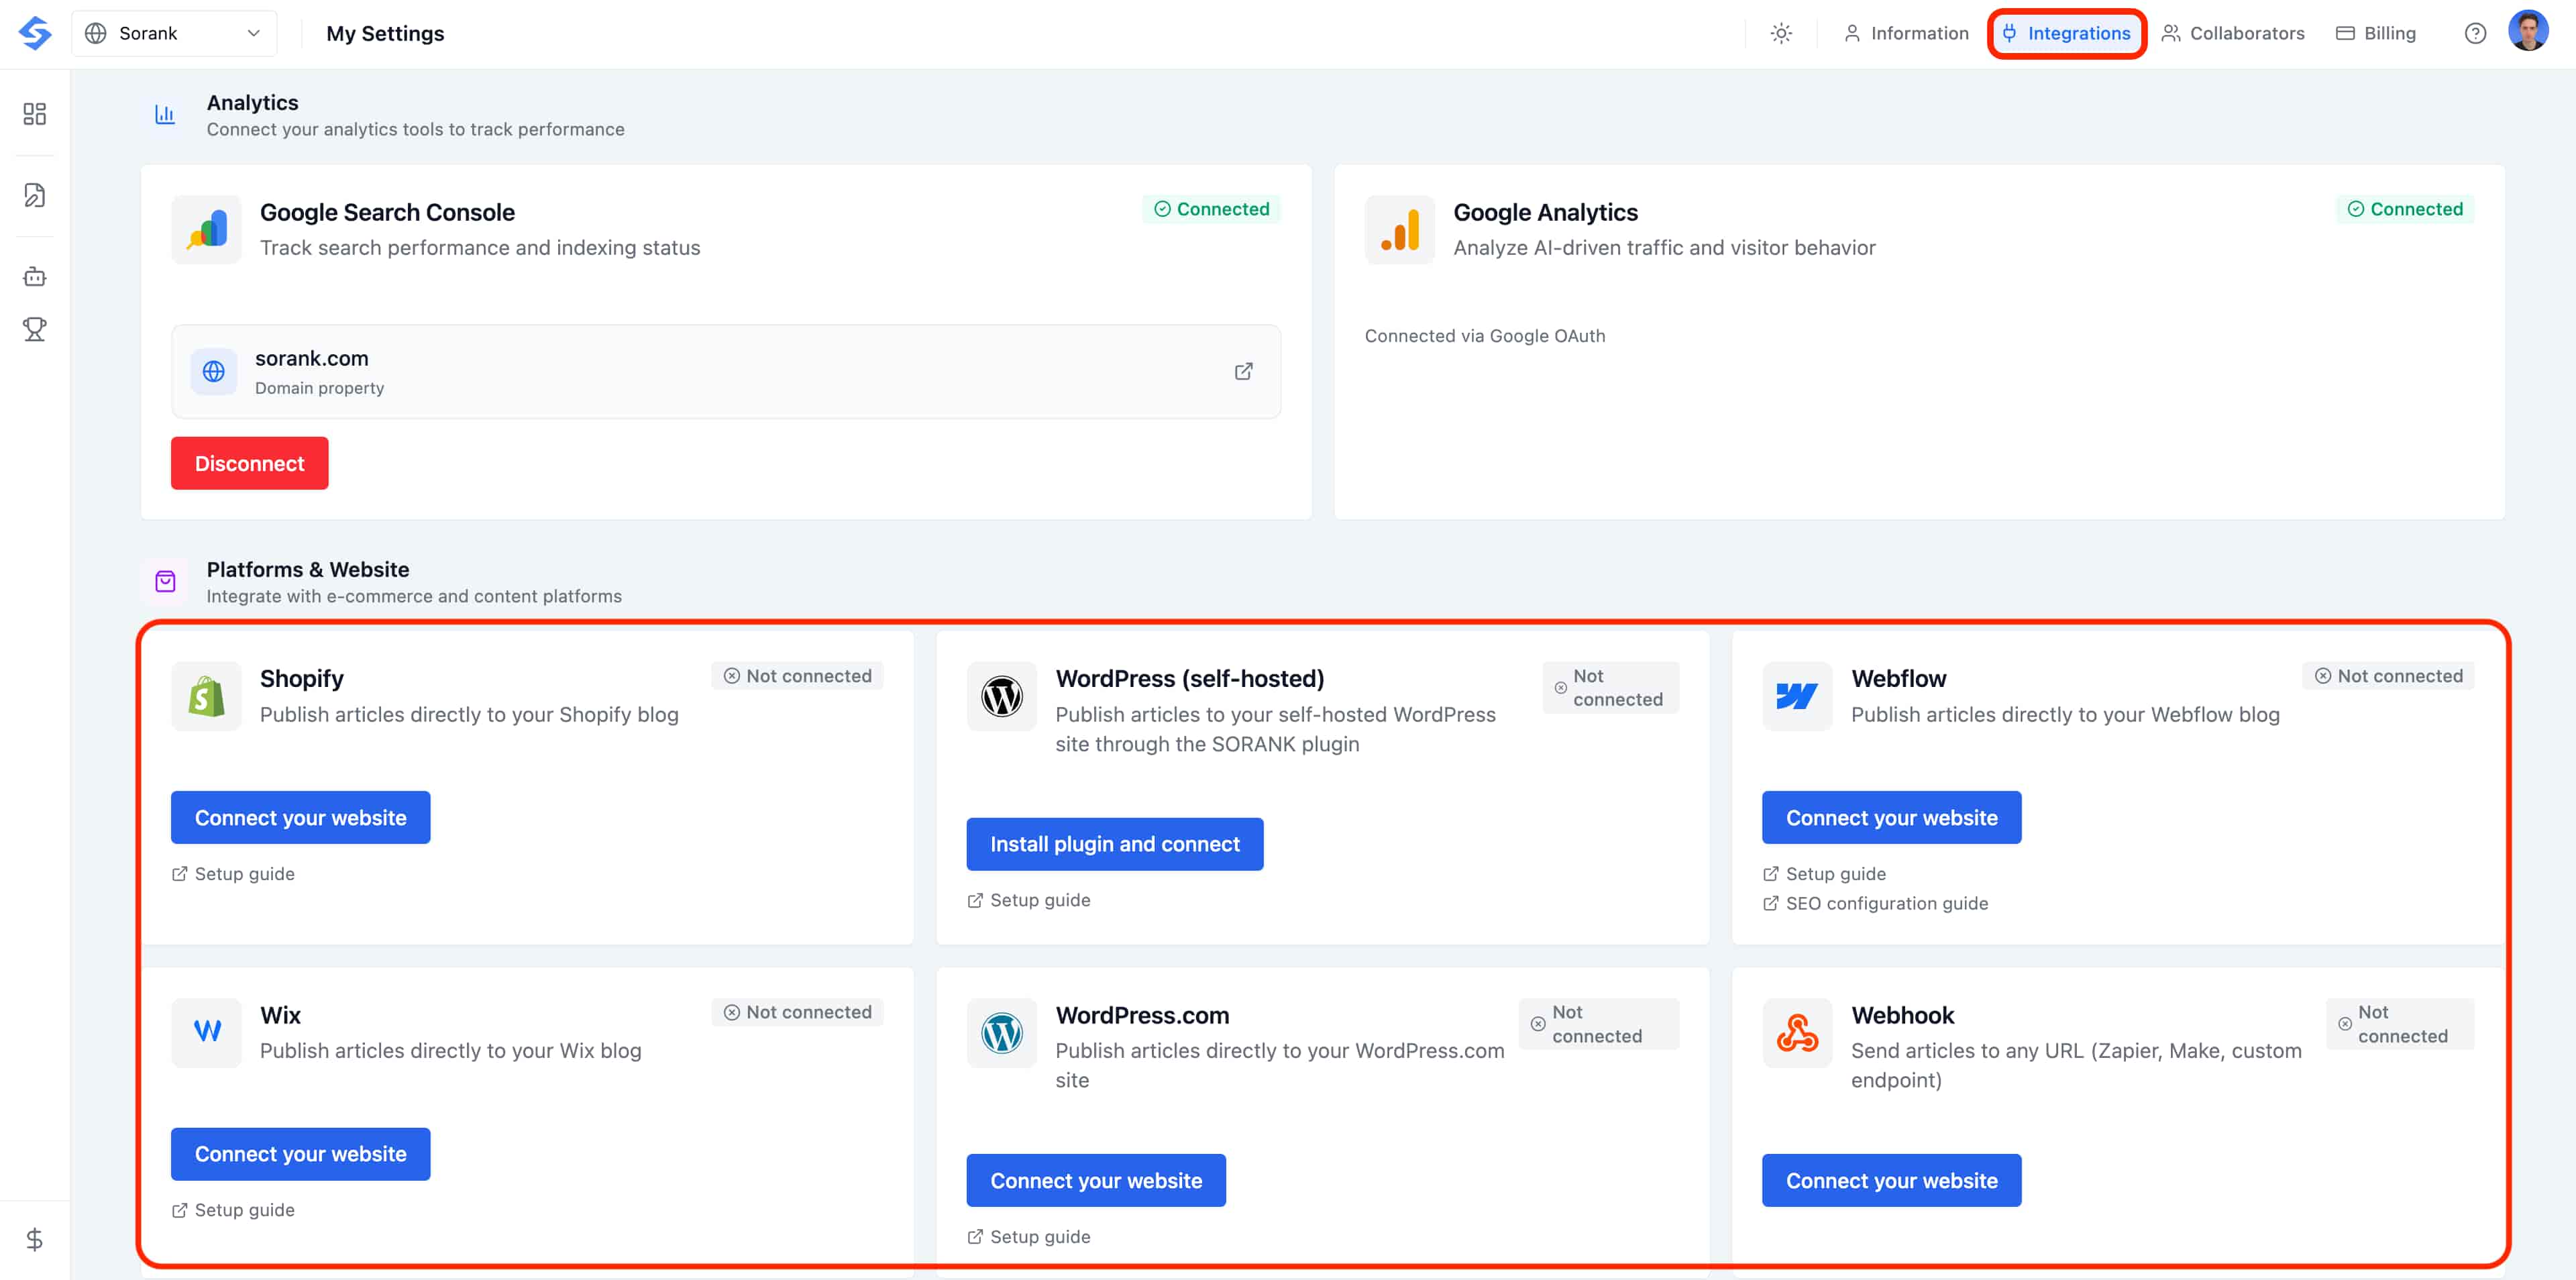Click the Platforms & Website bag icon
This screenshot has width=2576, height=1280.
tap(165, 581)
